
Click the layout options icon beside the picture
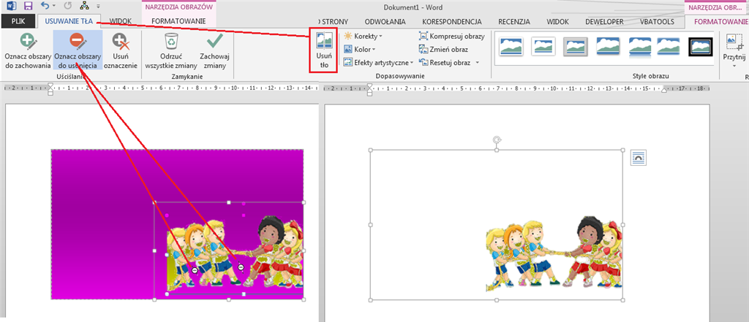coord(639,158)
